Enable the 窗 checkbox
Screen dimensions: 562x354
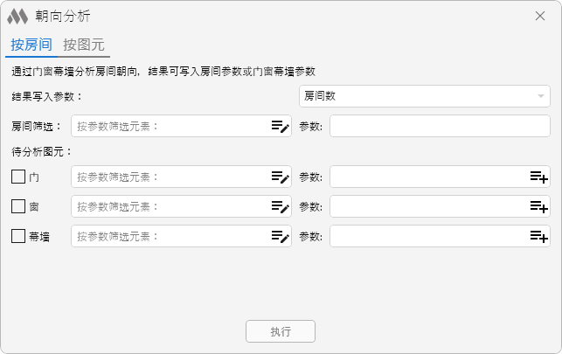point(18,206)
